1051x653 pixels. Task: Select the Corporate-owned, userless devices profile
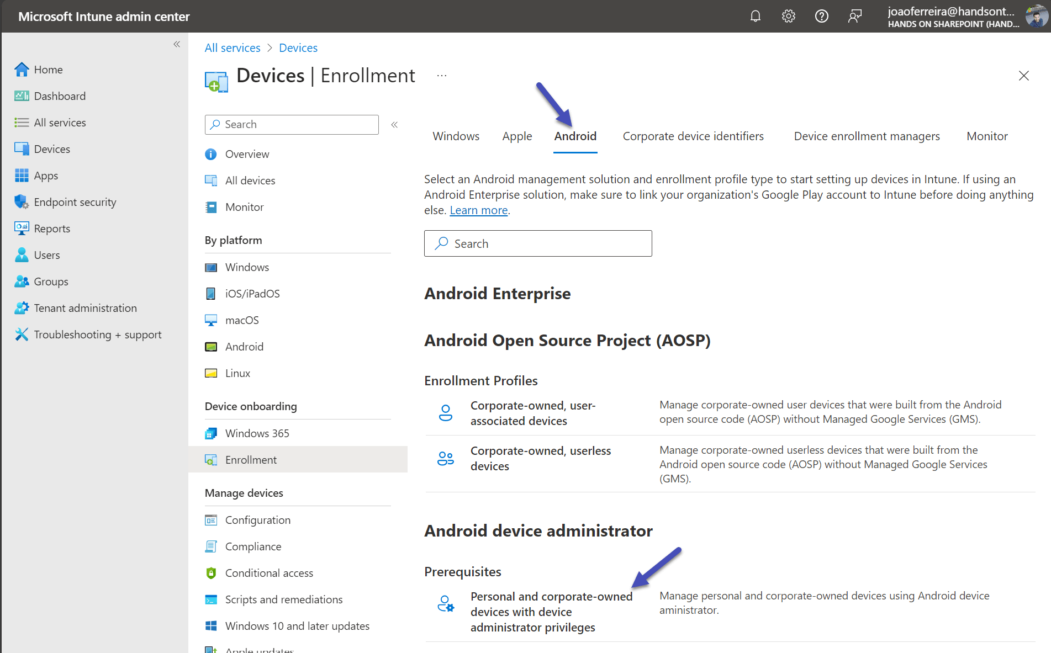coord(541,458)
